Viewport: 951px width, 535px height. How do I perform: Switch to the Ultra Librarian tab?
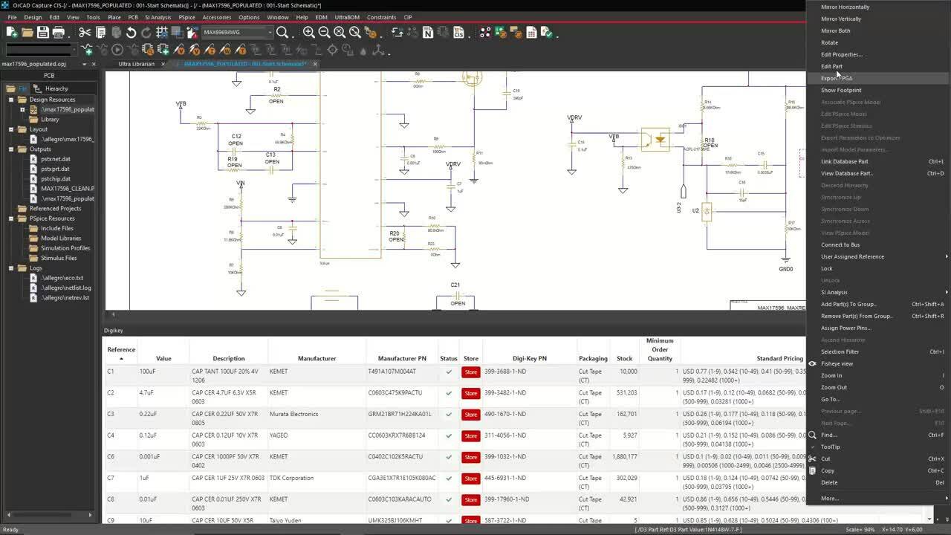(135, 64)
